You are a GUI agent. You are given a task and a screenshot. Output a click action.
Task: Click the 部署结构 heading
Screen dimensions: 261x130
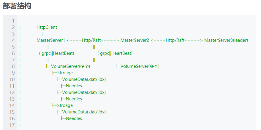(x=17, y=6)
